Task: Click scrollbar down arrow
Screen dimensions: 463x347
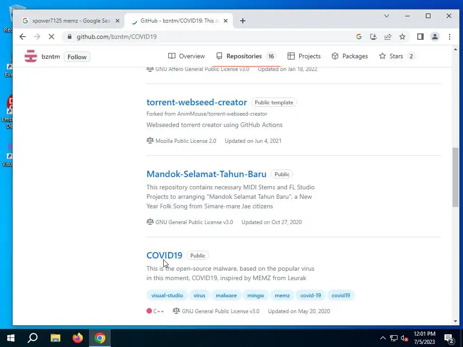Action: pos(455,321)
